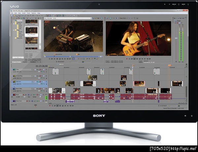198x152 pixels.
Task: Click the Save project toolbar icon
Action: (x=17, y=15)
